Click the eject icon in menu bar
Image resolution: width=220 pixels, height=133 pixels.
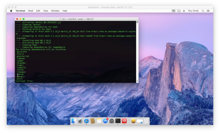click(184, 11)
